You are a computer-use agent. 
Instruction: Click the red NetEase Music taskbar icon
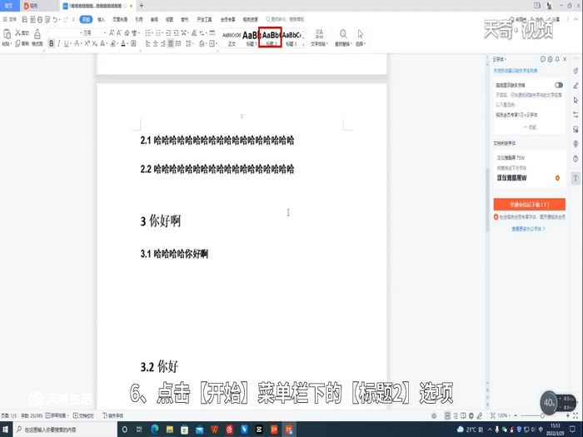pos(229,430)
